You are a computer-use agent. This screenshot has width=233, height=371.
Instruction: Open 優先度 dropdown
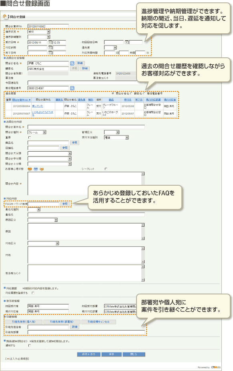pyautogui.click(x=110, y=48)
